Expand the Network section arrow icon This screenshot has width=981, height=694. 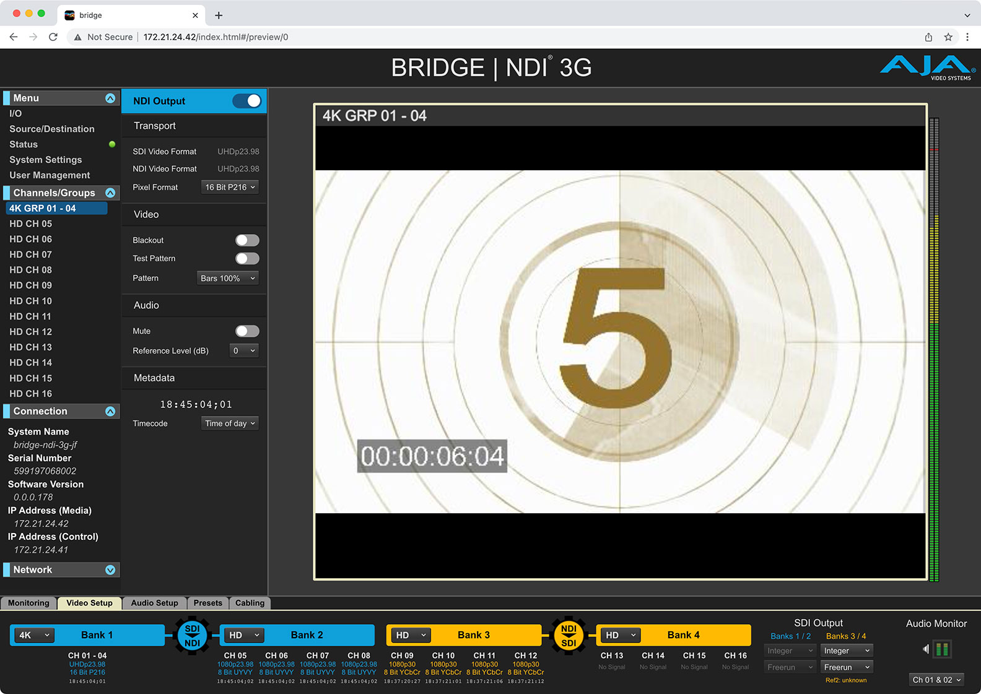click(110, 570)
